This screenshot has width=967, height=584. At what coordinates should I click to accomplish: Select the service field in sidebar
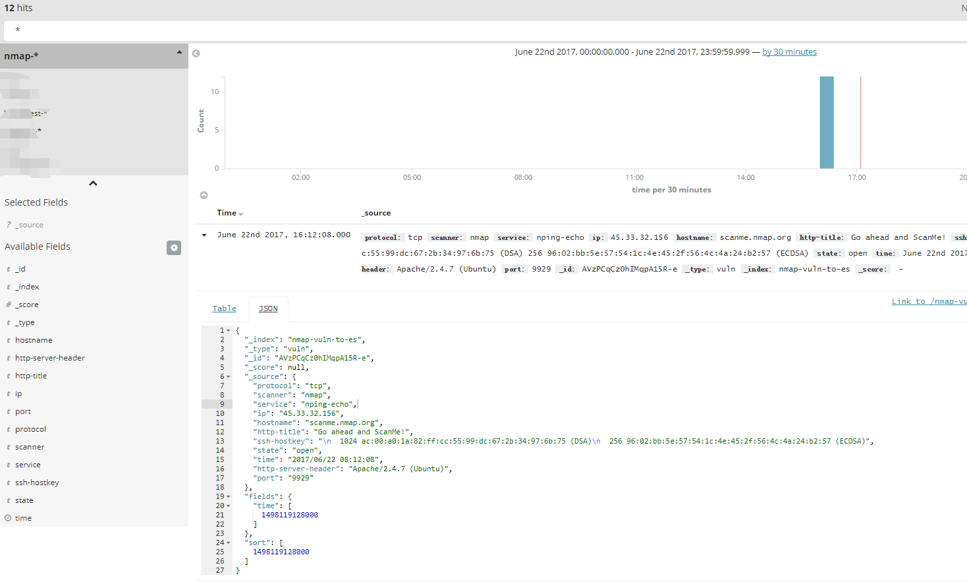click(x=28, y=465)
